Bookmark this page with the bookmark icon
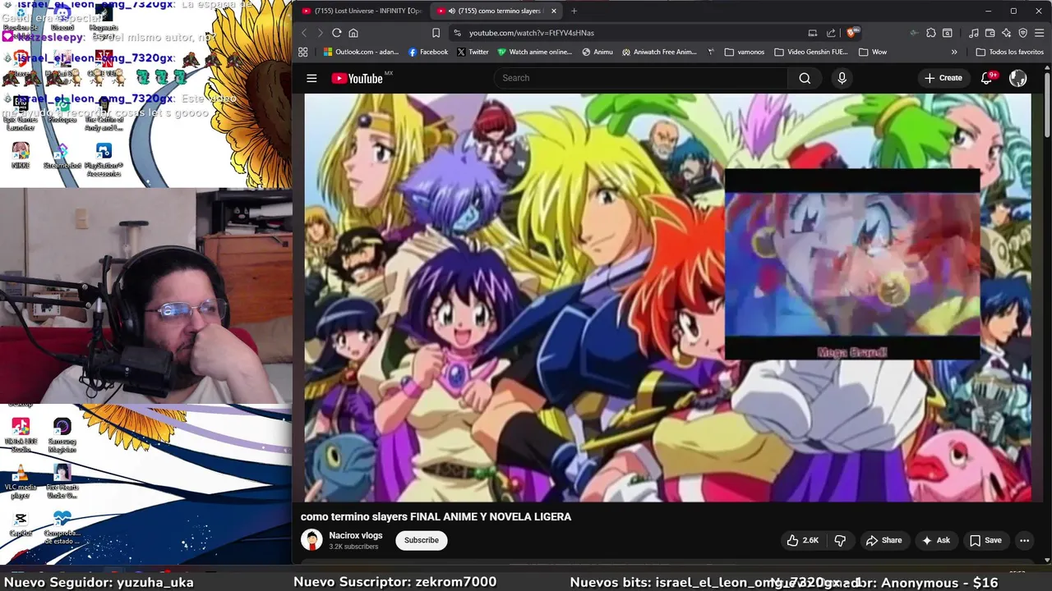 [436, 33]
